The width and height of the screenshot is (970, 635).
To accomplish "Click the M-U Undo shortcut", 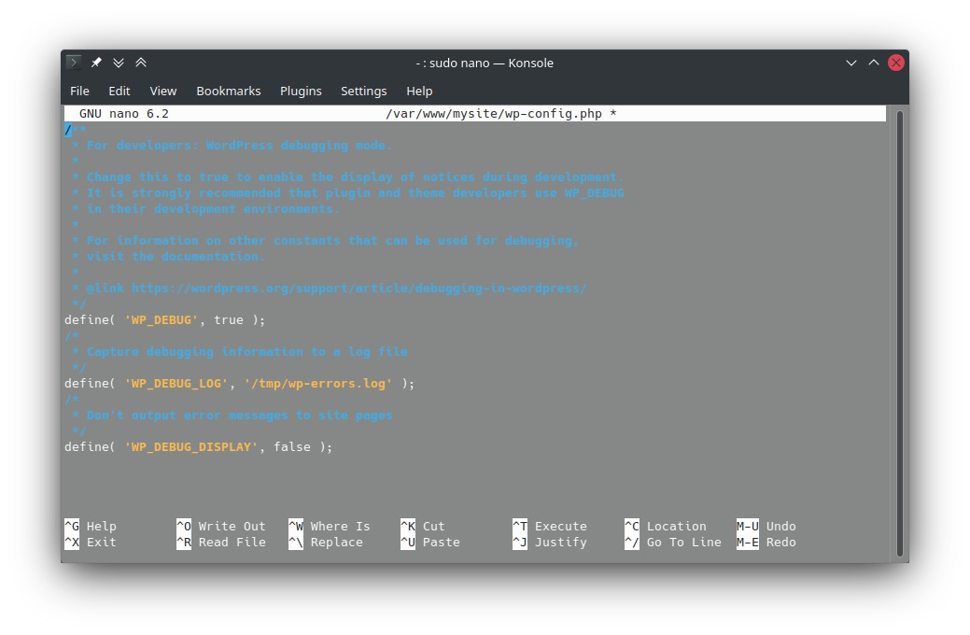I will coord(766,526).
